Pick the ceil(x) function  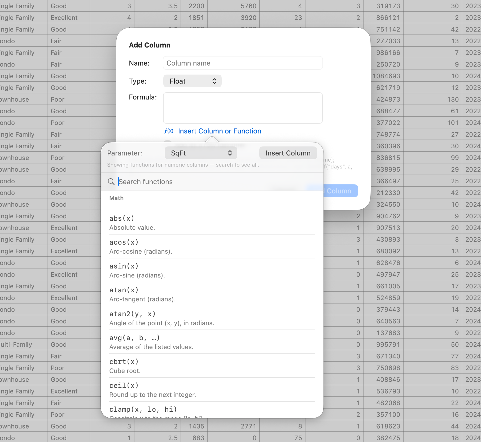(212, 390)
